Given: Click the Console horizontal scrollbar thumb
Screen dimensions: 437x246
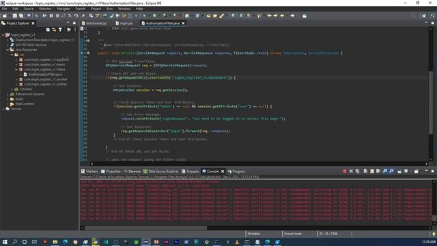Looking at the screenshot, I should click(145, 228).
